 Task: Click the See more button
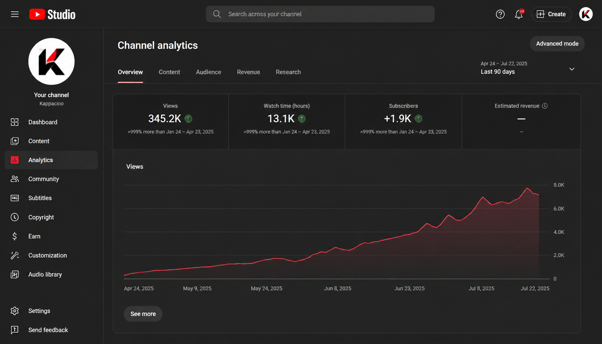point(143,314)
